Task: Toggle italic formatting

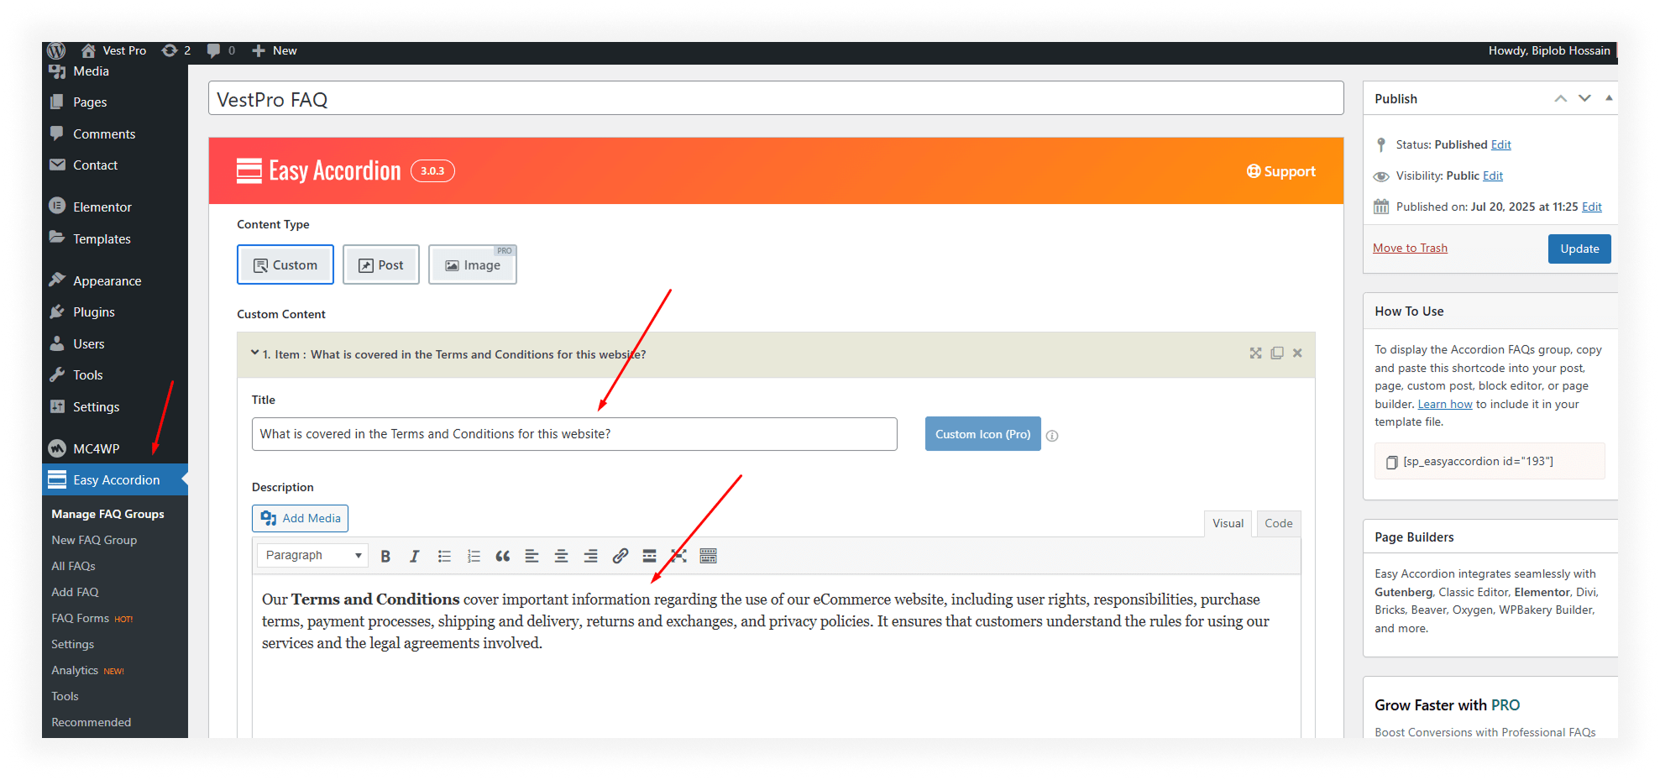Action: [415, 556]
